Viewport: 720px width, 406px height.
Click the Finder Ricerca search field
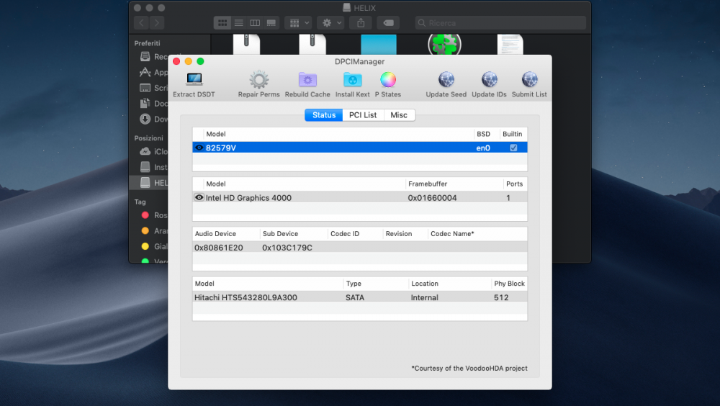(500, 22)
